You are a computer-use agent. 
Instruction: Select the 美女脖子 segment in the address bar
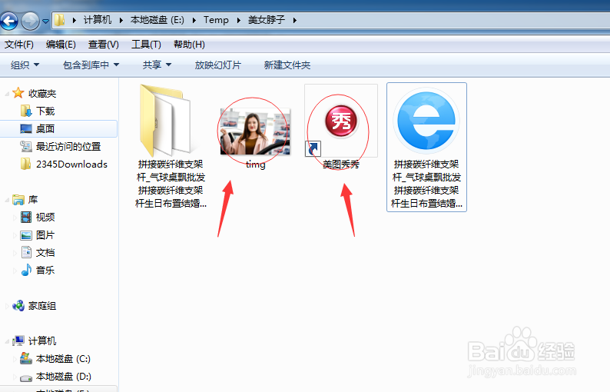(267, 20)
